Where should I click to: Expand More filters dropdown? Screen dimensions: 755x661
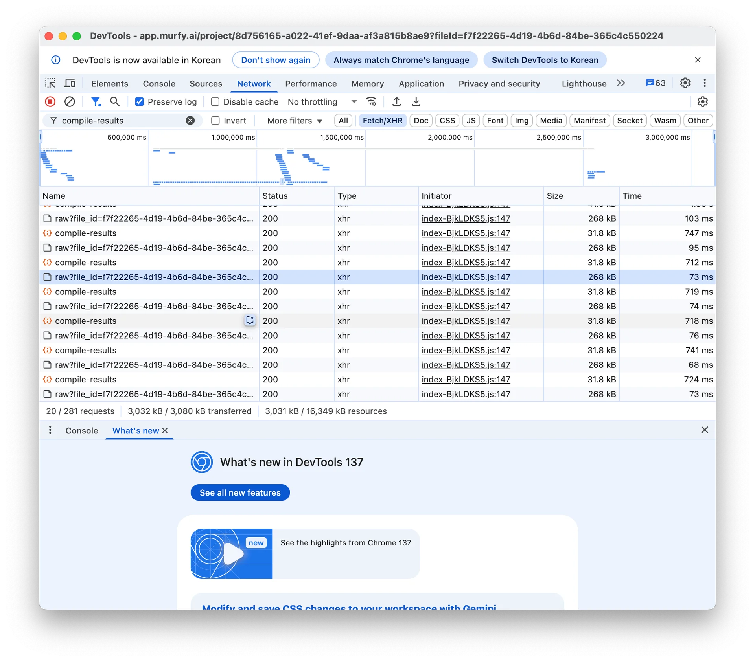295,121
